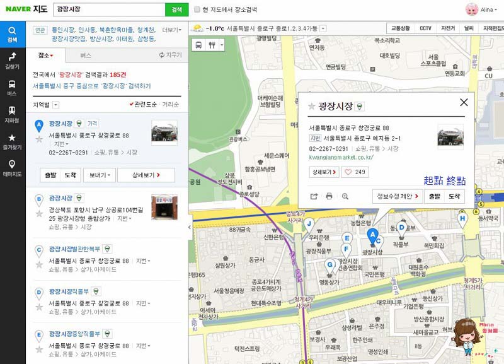Click map marker F on the map
Image resolution: width=504 pixels, height=364 pixels.
pos(346,250)
